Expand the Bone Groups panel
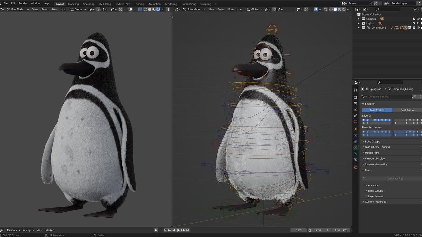422x237 pixels. (x=373, y=141)
